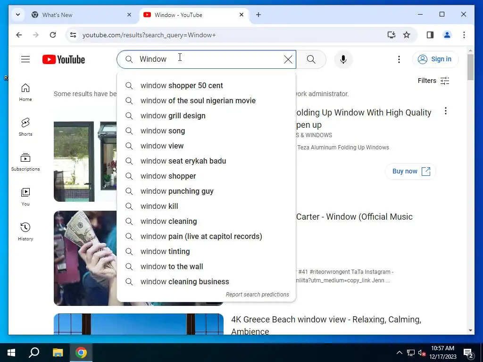Open YouTube settings three-dot menu
Viewport: 483px width, 362px height.
(399, 59)
